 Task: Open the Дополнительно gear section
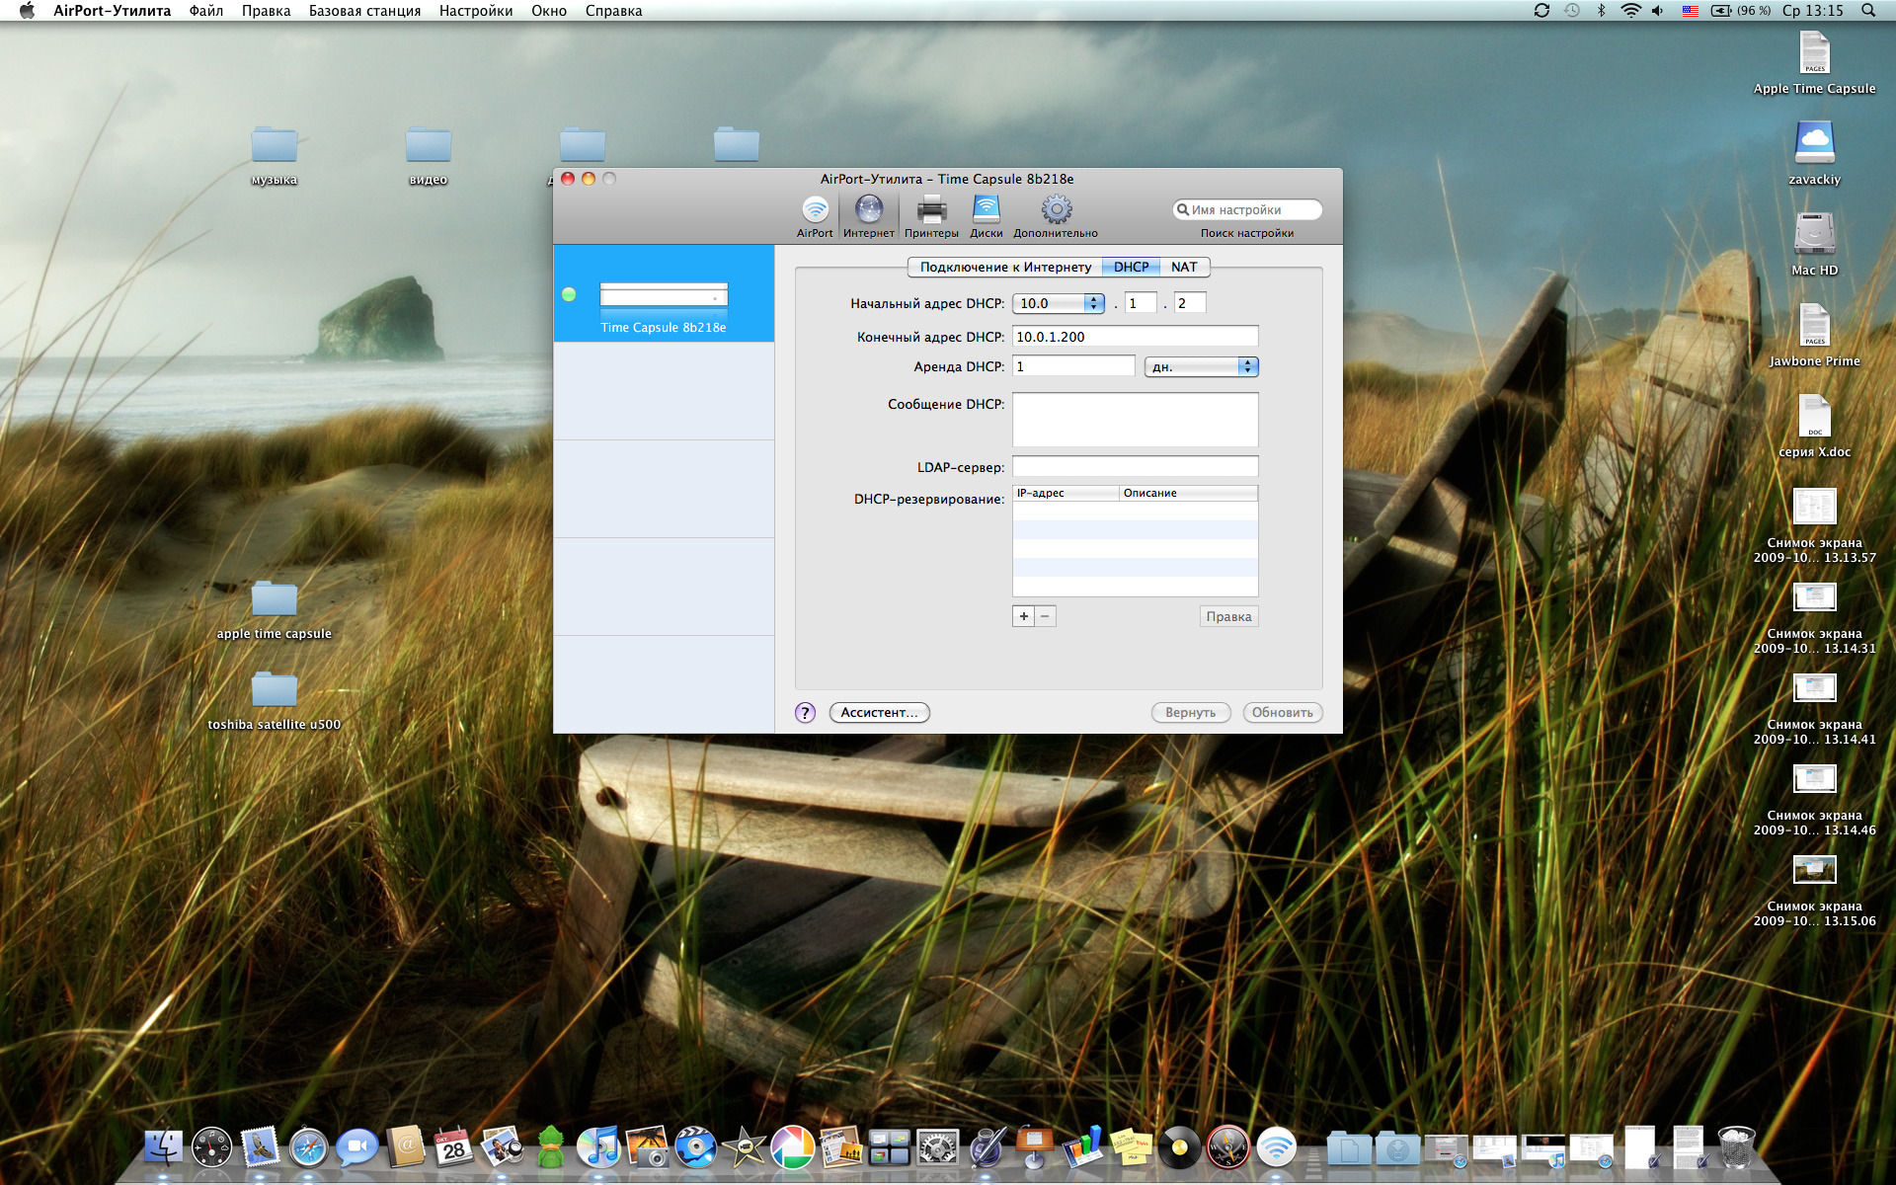pos(1056,216)
